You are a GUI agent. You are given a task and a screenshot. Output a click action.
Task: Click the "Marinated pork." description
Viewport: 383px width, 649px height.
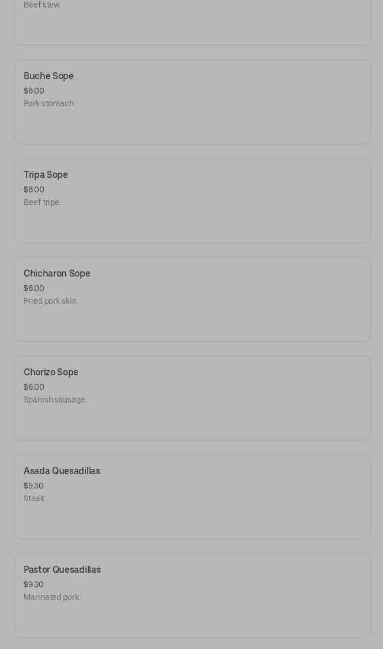coord(52,598)
